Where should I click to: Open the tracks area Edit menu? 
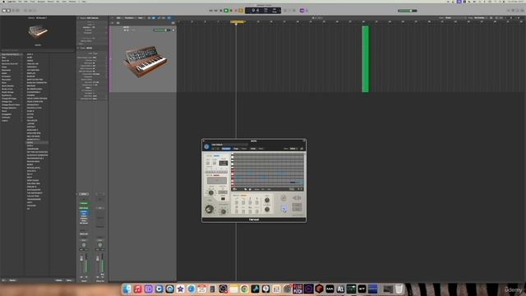(118, 18)
